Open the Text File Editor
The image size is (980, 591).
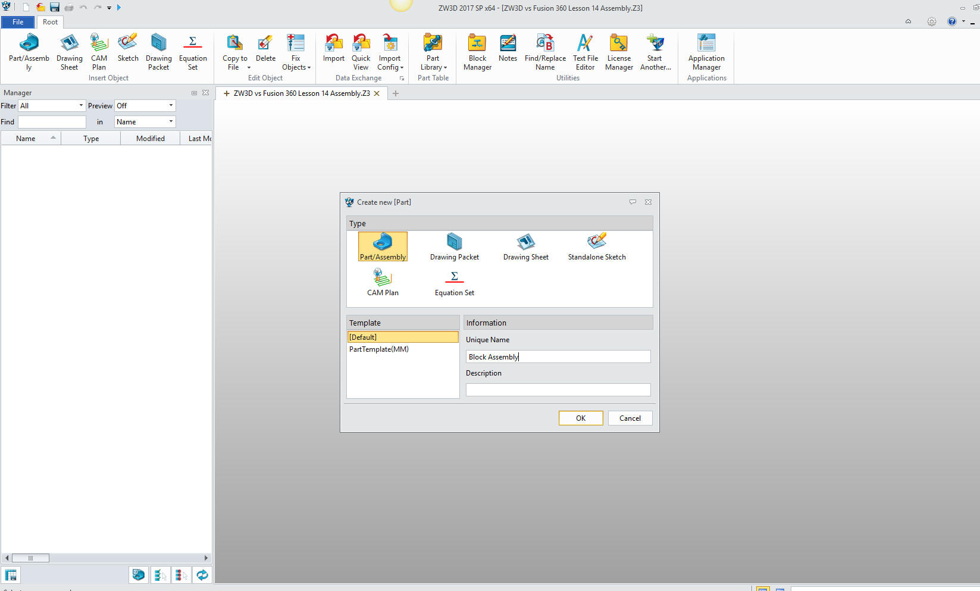click(586, 52)
